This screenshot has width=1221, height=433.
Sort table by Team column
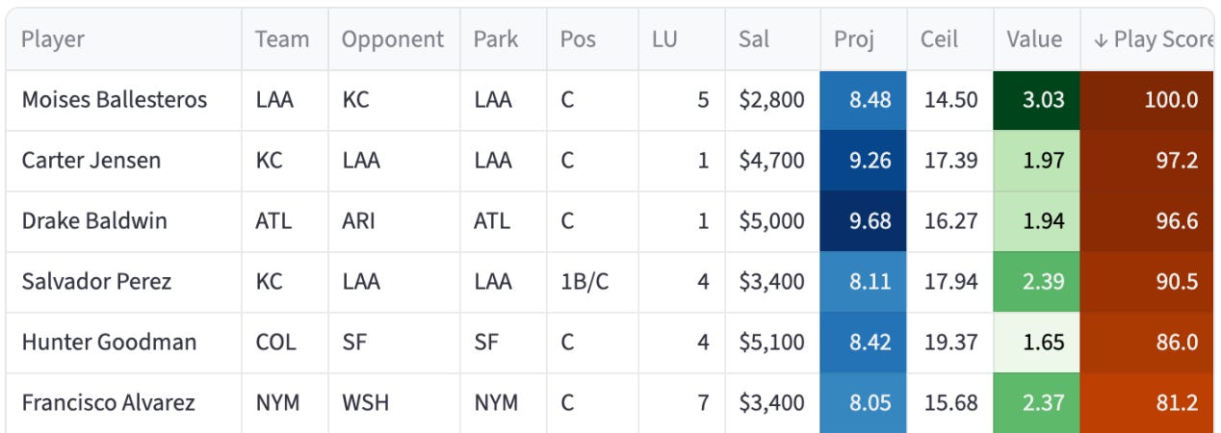click(x=282, y=39)
